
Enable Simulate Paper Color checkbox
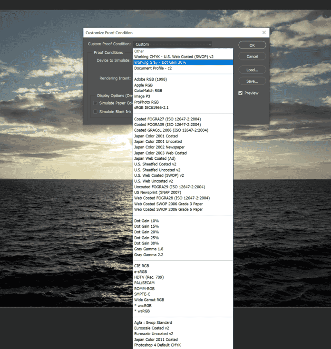coord(95,103)
